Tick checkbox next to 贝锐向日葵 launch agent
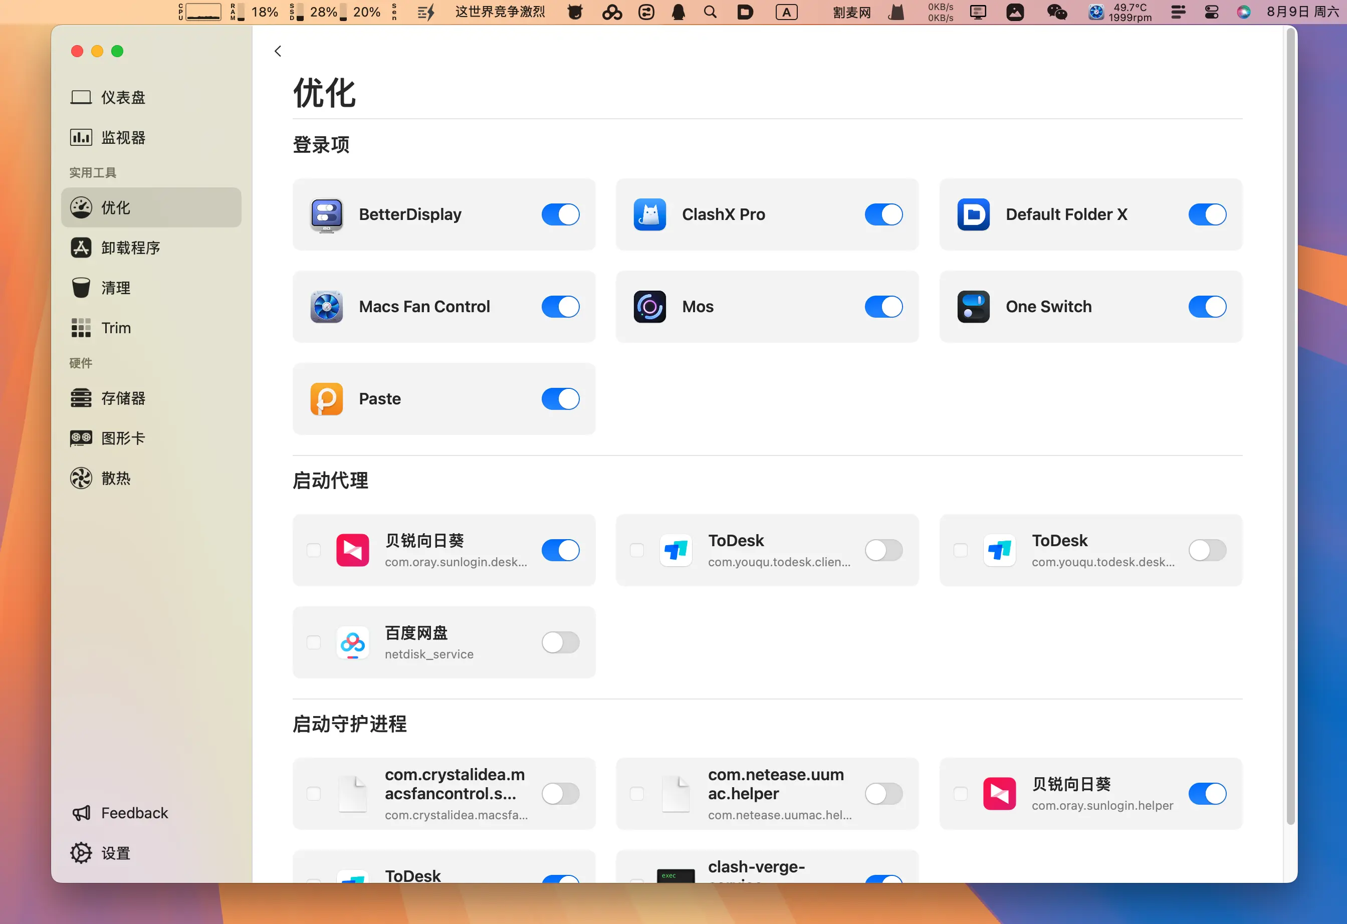Image resolution: width=1347 pixels, height=924 pixels. click(314, 550)
